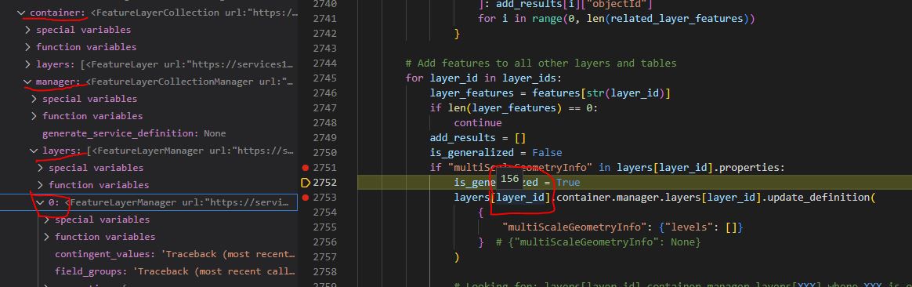Expand special variables directly under manager
The height and width of the screenshot is (287, 912).
(x=34, y=99)
